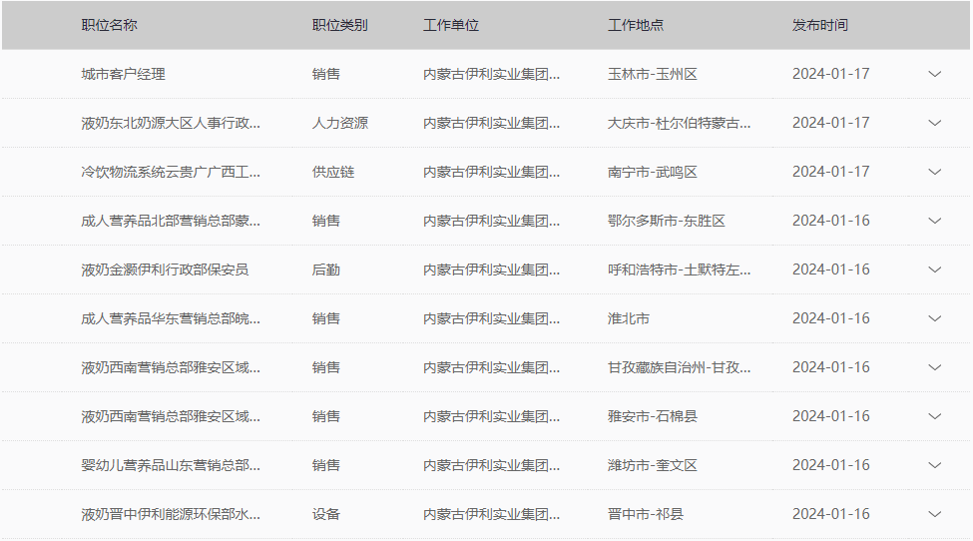Viewport: 973px width, 541px height.
Task: Open the 液奶西南营销总部雅安区域 title in the 石棉县 row
Action: (171, 416)
